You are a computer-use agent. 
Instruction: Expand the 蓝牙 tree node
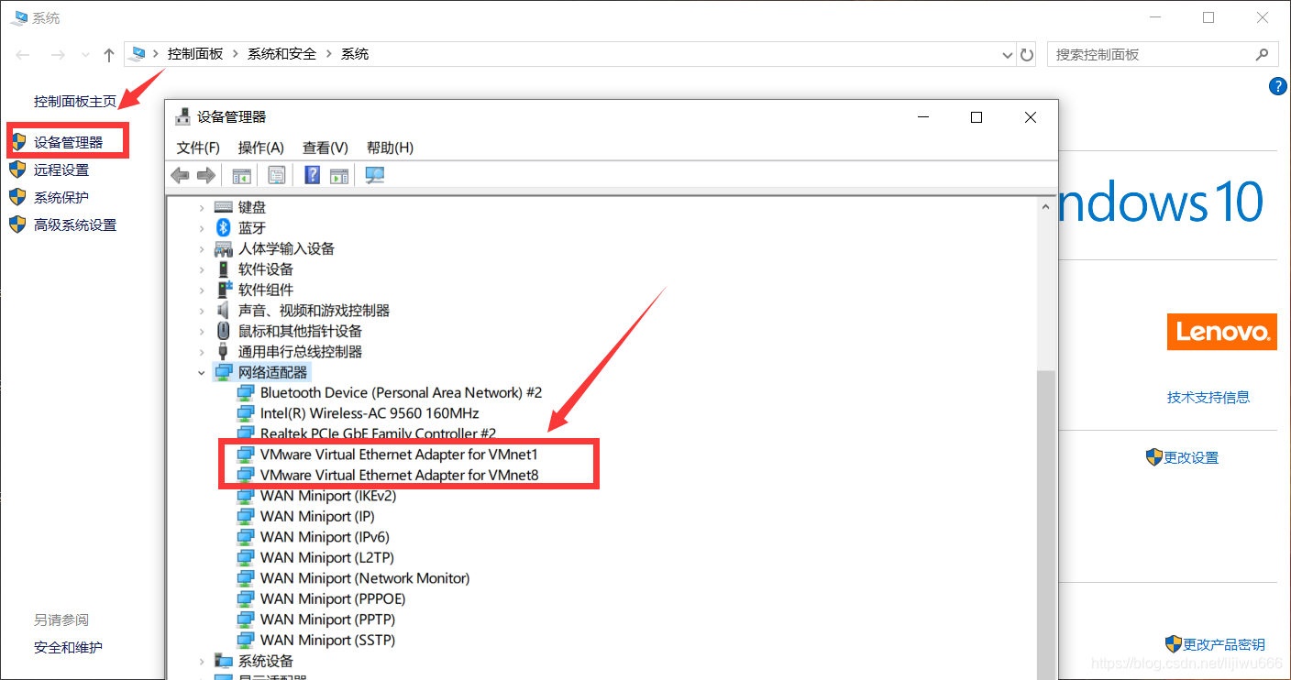(202, 228)
